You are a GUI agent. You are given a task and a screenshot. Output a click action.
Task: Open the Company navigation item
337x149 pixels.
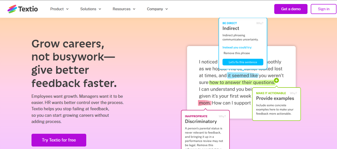coord(157,9)
